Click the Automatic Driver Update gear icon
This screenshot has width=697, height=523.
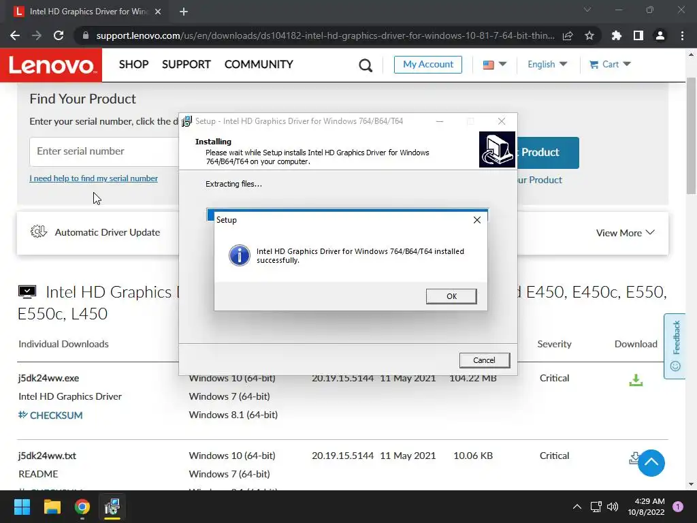tap(39, 232)
